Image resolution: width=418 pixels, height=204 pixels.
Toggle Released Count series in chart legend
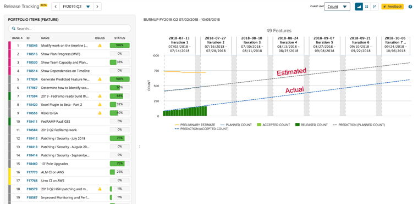(311, 124)
